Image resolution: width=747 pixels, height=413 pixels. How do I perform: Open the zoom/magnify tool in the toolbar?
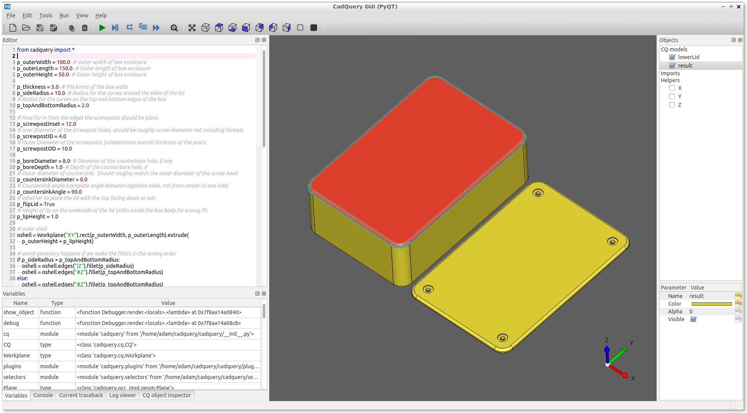pos(174,27)
